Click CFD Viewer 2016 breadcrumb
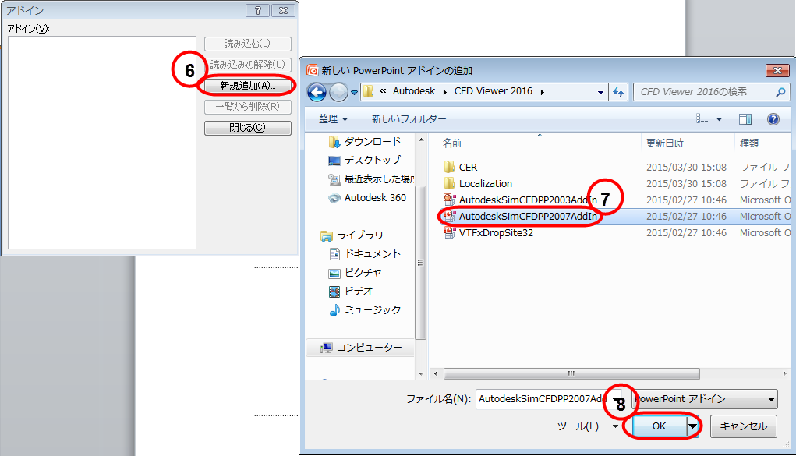 point(493,91)
